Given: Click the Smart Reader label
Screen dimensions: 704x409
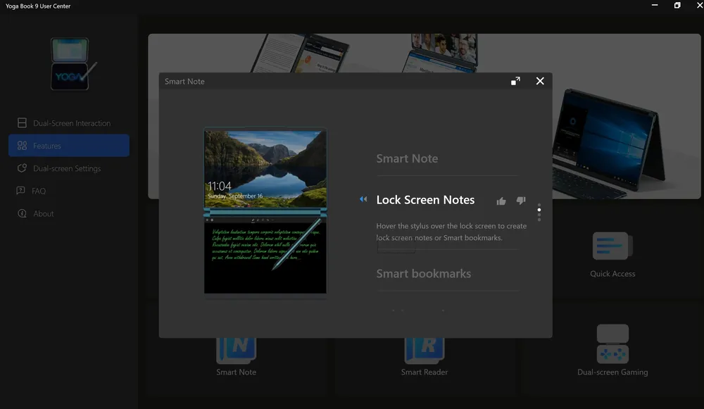Looking at the screenshot, I should click(x=425, y=372).
